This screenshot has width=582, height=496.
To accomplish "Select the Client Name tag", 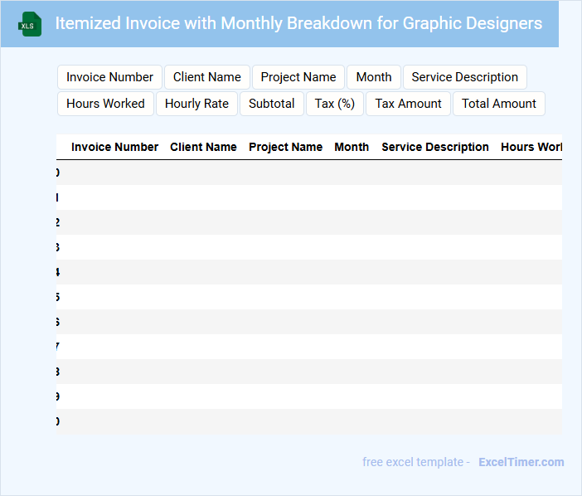I will point(207,77).
